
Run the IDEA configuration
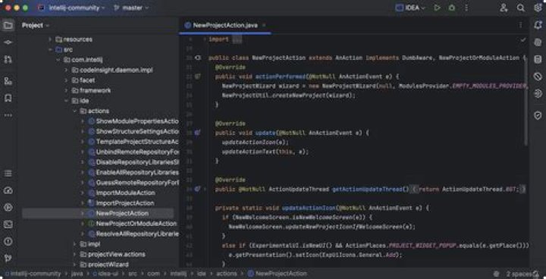[x=437, y=8]
